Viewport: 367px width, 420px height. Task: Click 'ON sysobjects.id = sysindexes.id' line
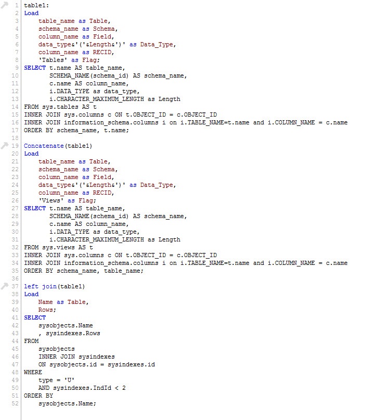point(97,364)
